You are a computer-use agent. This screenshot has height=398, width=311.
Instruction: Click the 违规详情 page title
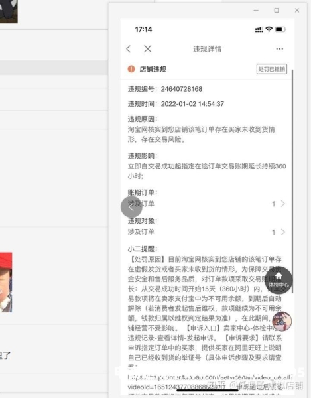pyautogui.click(x=208, y=49)
